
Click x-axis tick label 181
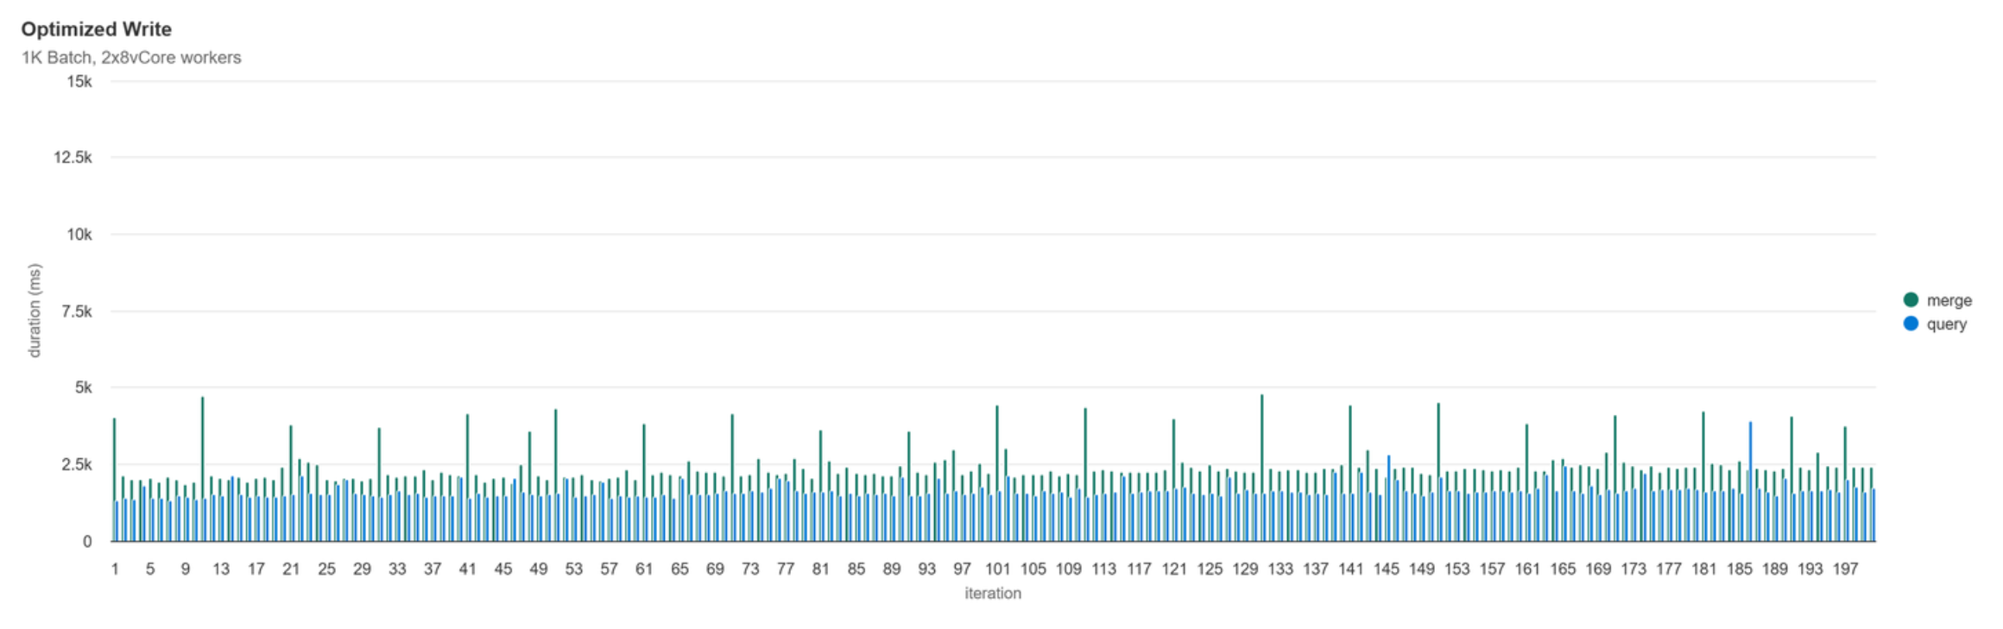click(1703, 569)
